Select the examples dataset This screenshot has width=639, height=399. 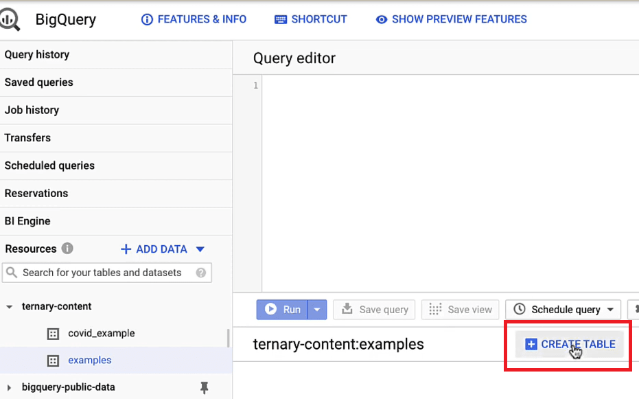tap(90, 360)
